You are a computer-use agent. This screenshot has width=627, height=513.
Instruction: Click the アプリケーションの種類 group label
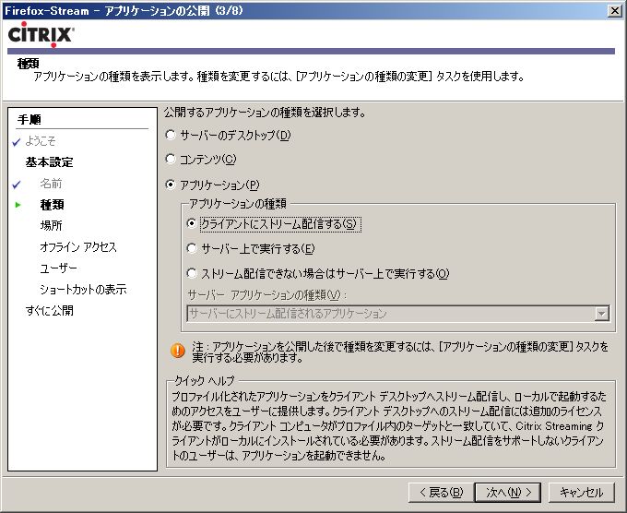pos(238,204)
